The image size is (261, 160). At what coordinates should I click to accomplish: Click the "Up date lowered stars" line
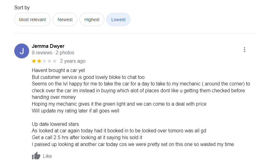pos(55,124)
